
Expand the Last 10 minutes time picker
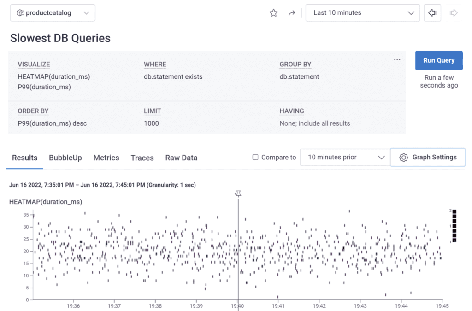pos(363,13)
